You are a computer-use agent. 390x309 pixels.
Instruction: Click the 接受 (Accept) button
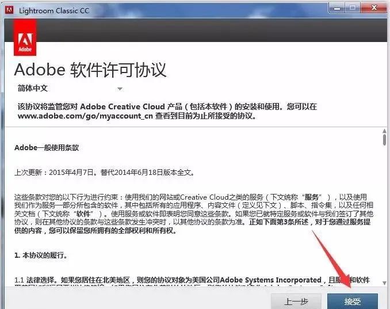click(353, 302)
